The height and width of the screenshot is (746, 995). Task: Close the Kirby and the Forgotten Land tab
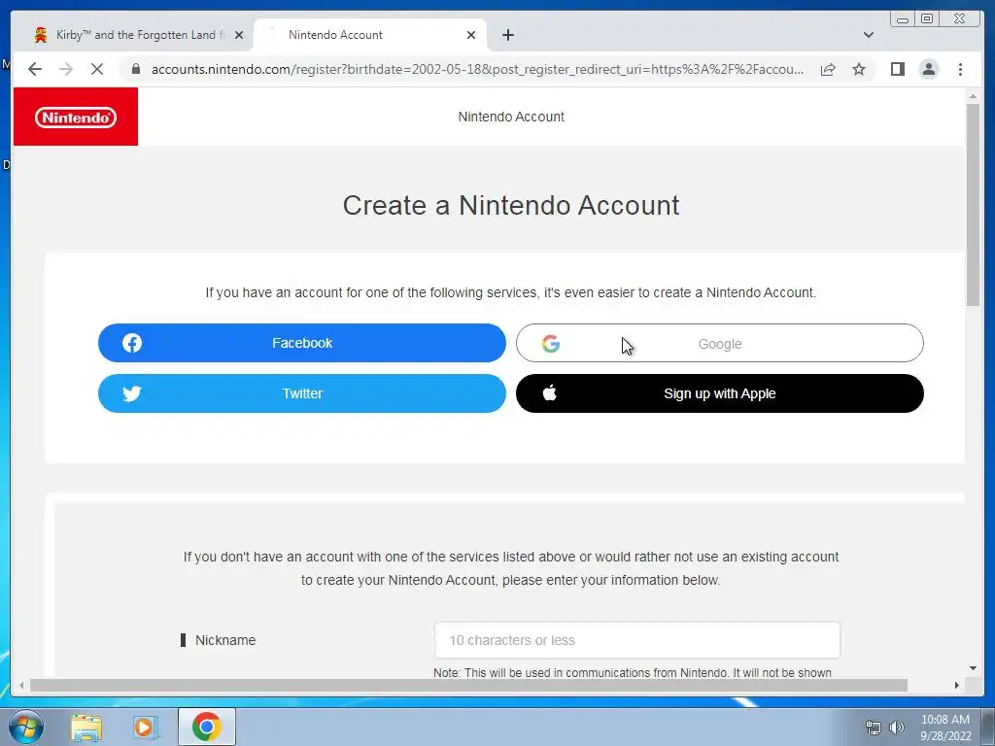click(x=239, y=35)
